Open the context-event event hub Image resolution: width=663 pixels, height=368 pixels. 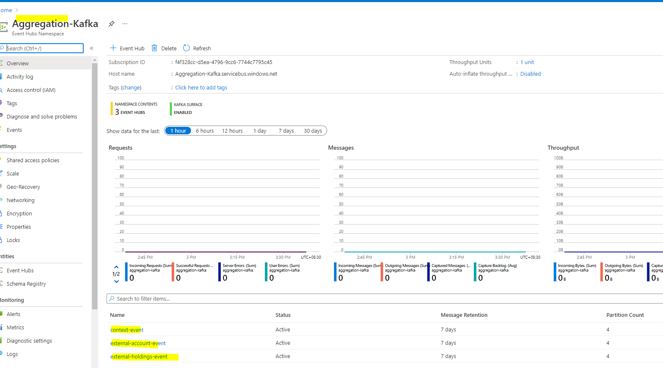127,330
